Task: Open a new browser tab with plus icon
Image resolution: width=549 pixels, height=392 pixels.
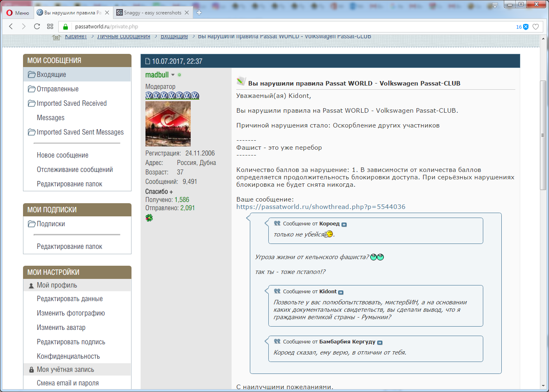Action: coord(199,13)
